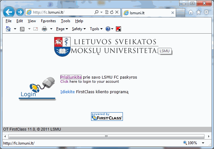Expand the Safety dropdown menu
Viewport: 214px width, 149px height.
point(79,29)
